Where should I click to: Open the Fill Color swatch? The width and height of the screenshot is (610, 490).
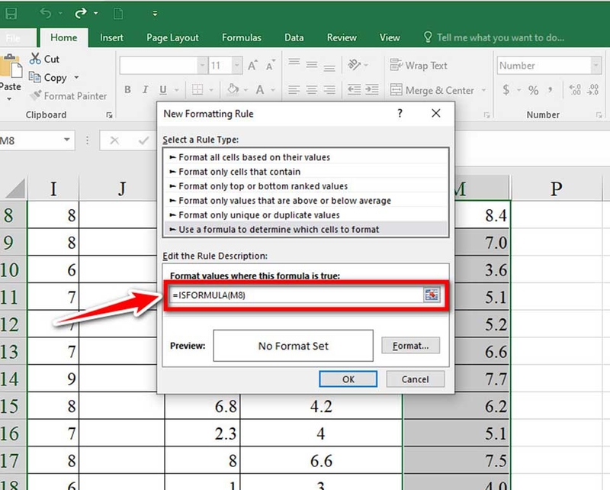coord(233,90)
